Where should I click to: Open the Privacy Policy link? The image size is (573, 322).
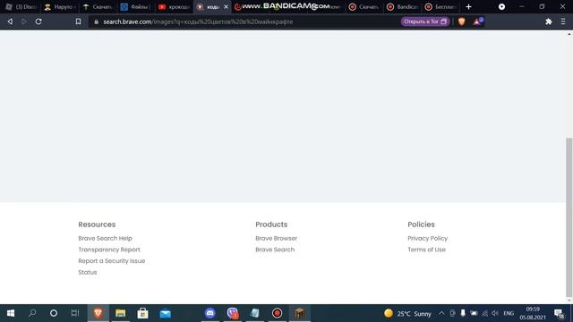click(428, 238)
